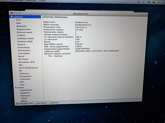Open the Ikkuna menu

pos(31,1)
